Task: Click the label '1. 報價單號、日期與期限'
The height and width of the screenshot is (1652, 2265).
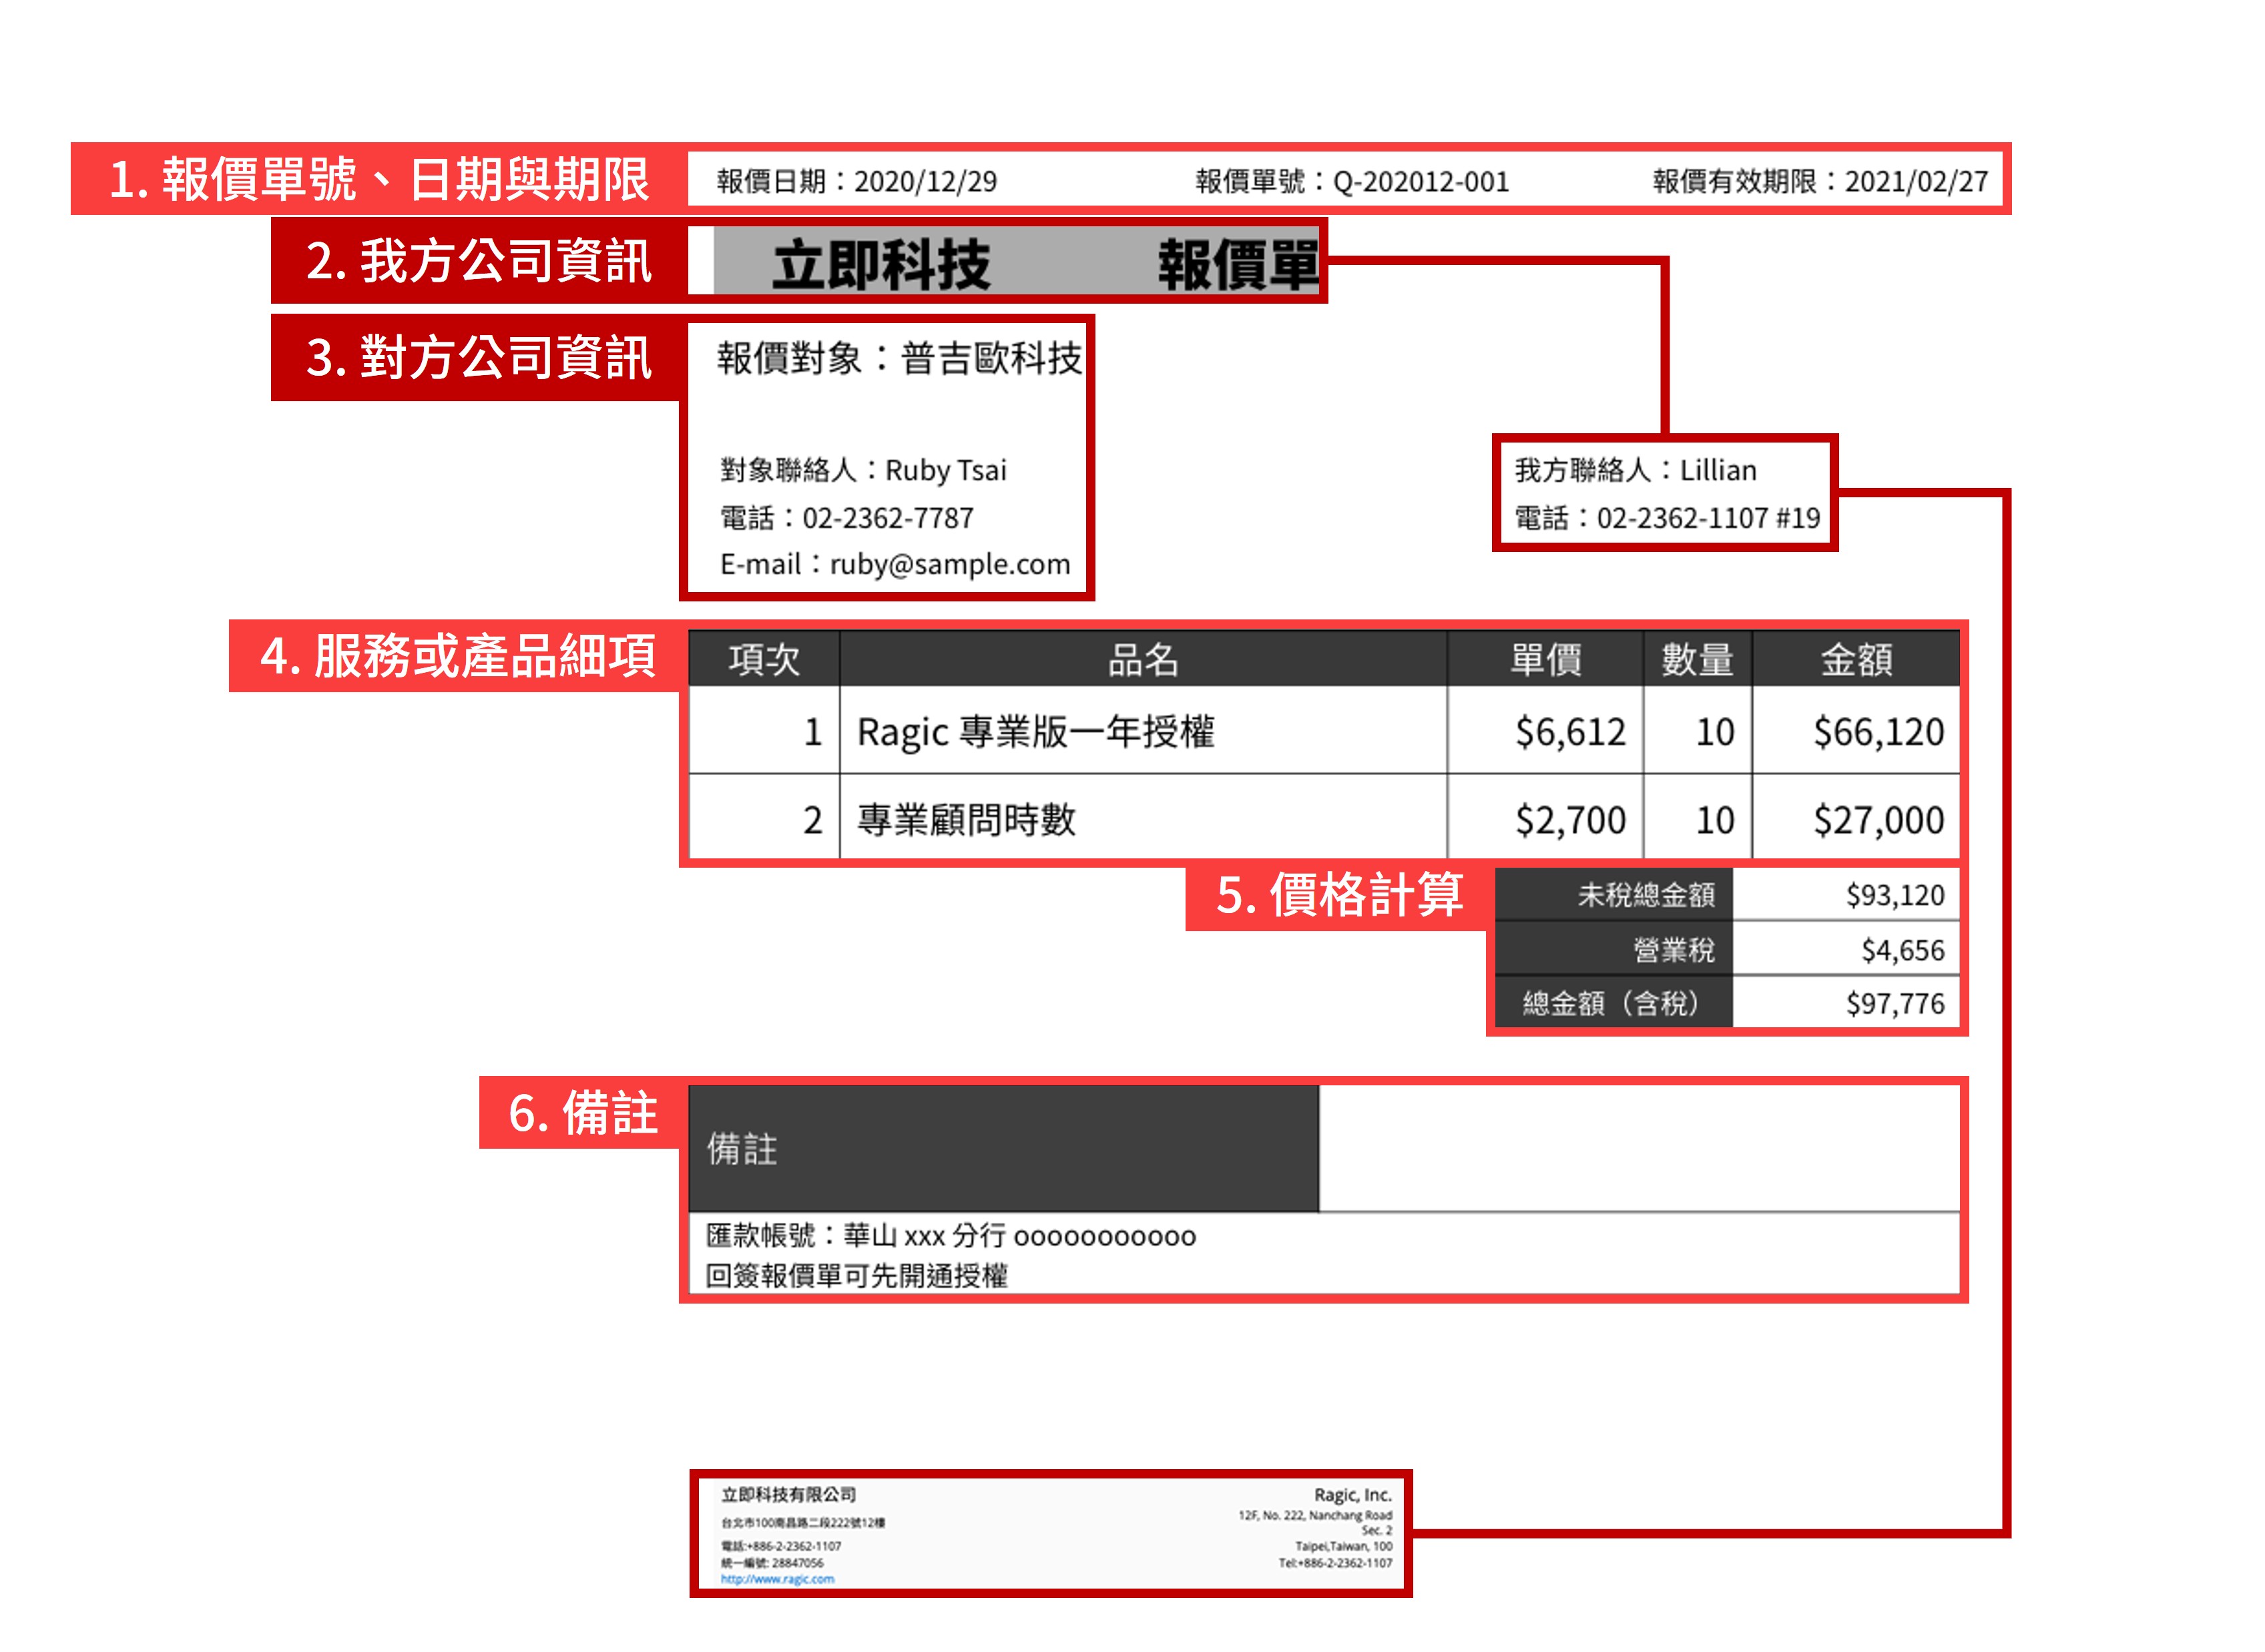Action: pyautogui.click(x=379, y=180)
